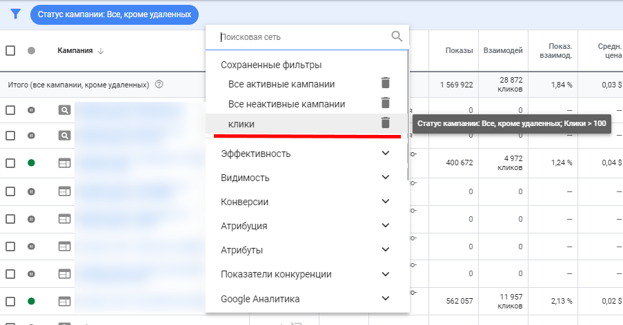
Task: Click the blue filter funnel icon
Action: point(16,14)
